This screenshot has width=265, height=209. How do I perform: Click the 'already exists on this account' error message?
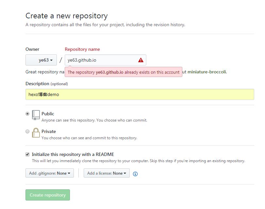pyautogui.click(x=124, y=72)
